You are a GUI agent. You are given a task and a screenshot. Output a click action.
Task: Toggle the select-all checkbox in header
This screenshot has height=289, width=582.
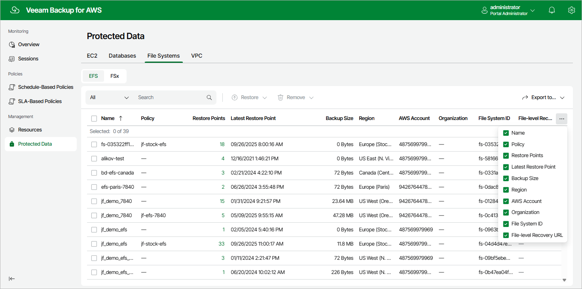pyautogui.click(x=94, y=118)
